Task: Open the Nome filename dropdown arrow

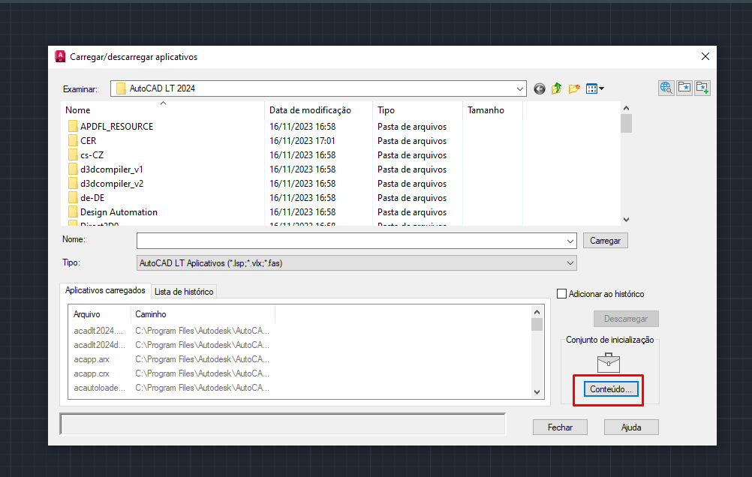Action: pos(570,241)
